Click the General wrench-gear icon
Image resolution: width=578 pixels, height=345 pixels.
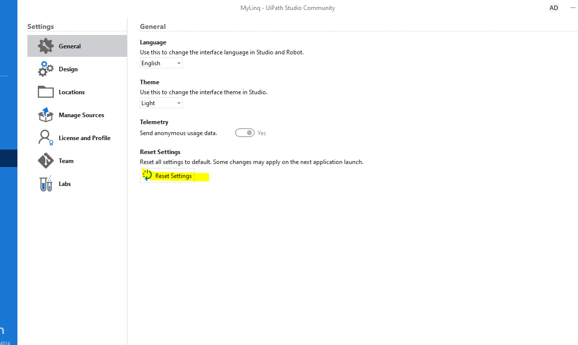45,46
